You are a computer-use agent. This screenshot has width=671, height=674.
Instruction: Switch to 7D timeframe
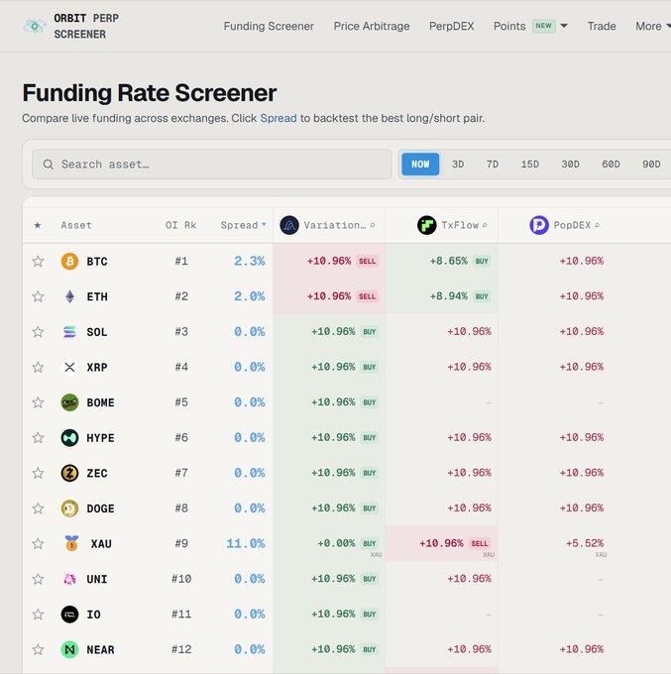coord(493,165)
